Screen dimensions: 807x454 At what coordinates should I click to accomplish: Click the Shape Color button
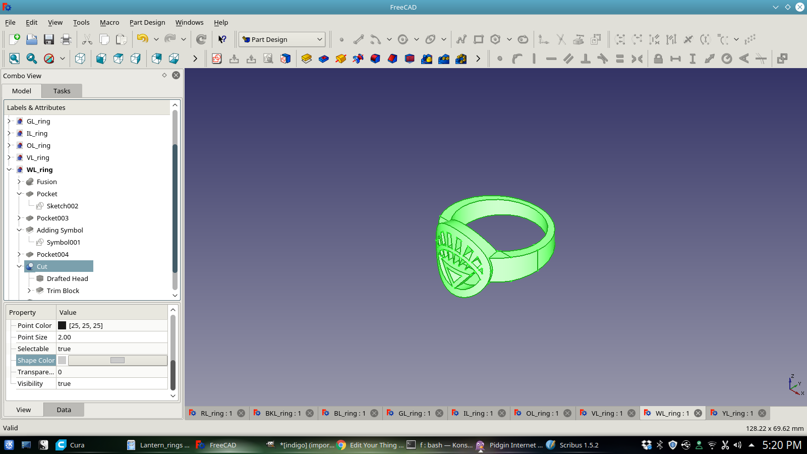click(118, 360)
